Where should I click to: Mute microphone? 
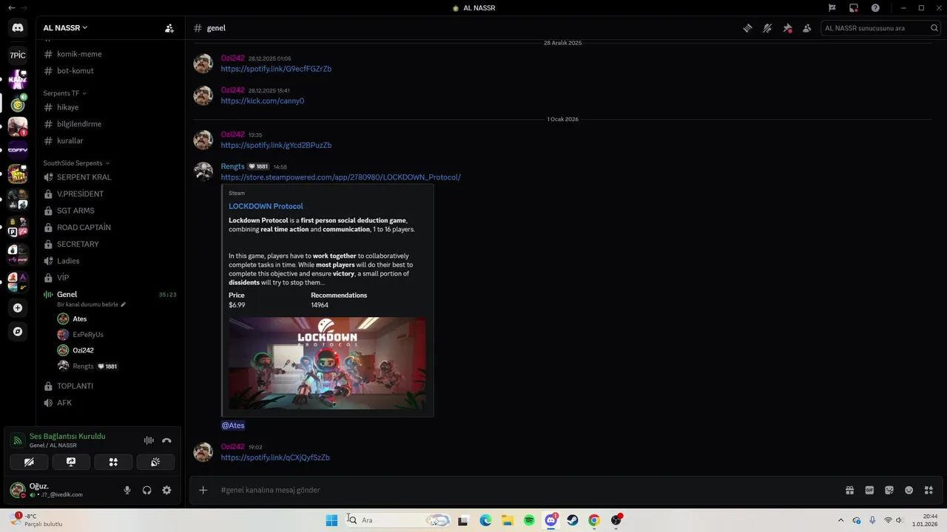tap(127, 490)
